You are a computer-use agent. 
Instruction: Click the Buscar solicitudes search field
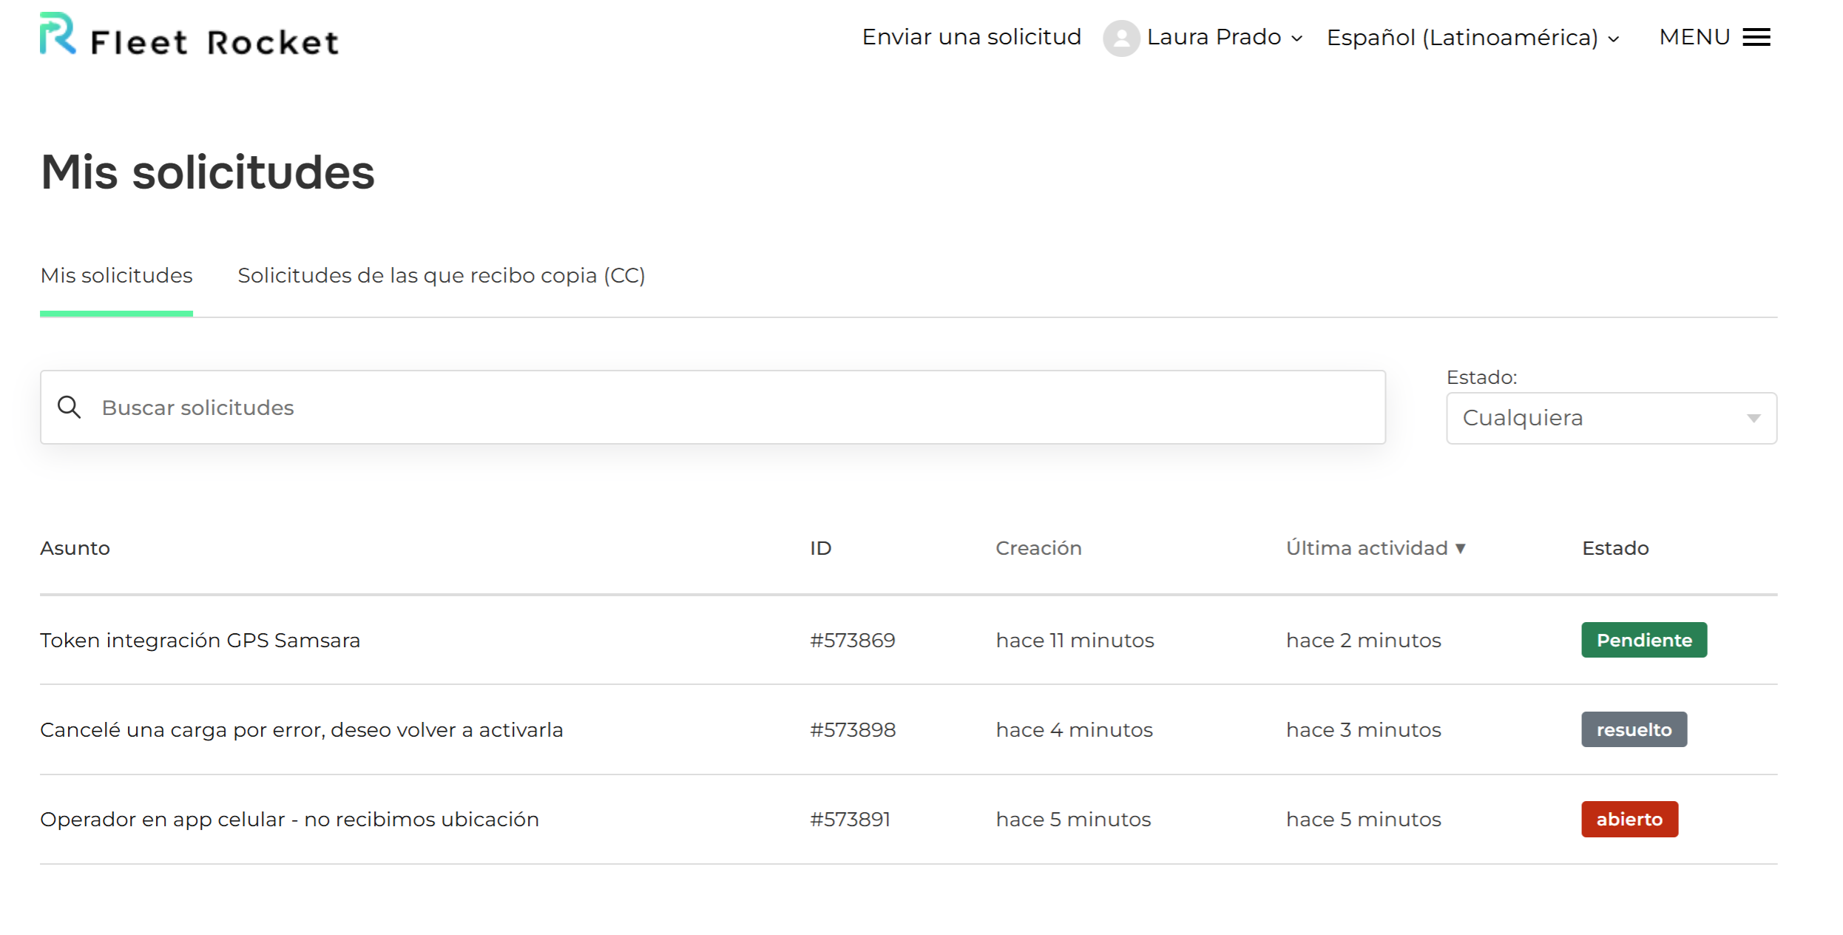coord(518,407)
